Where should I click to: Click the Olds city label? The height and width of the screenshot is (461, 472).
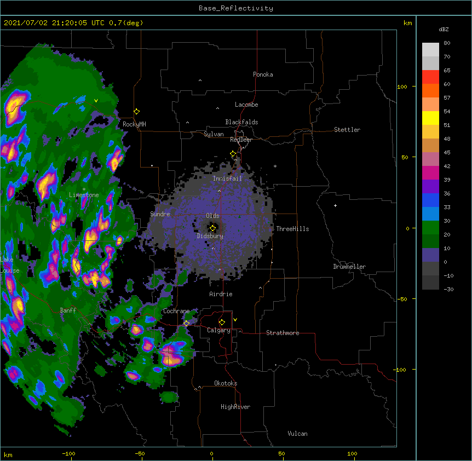coord(212,216)
